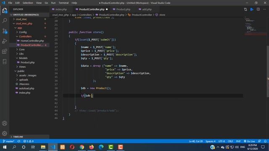The image size is (269, 151).
Task: Open the sixth activity bar view icon
Action: (5, 62)
